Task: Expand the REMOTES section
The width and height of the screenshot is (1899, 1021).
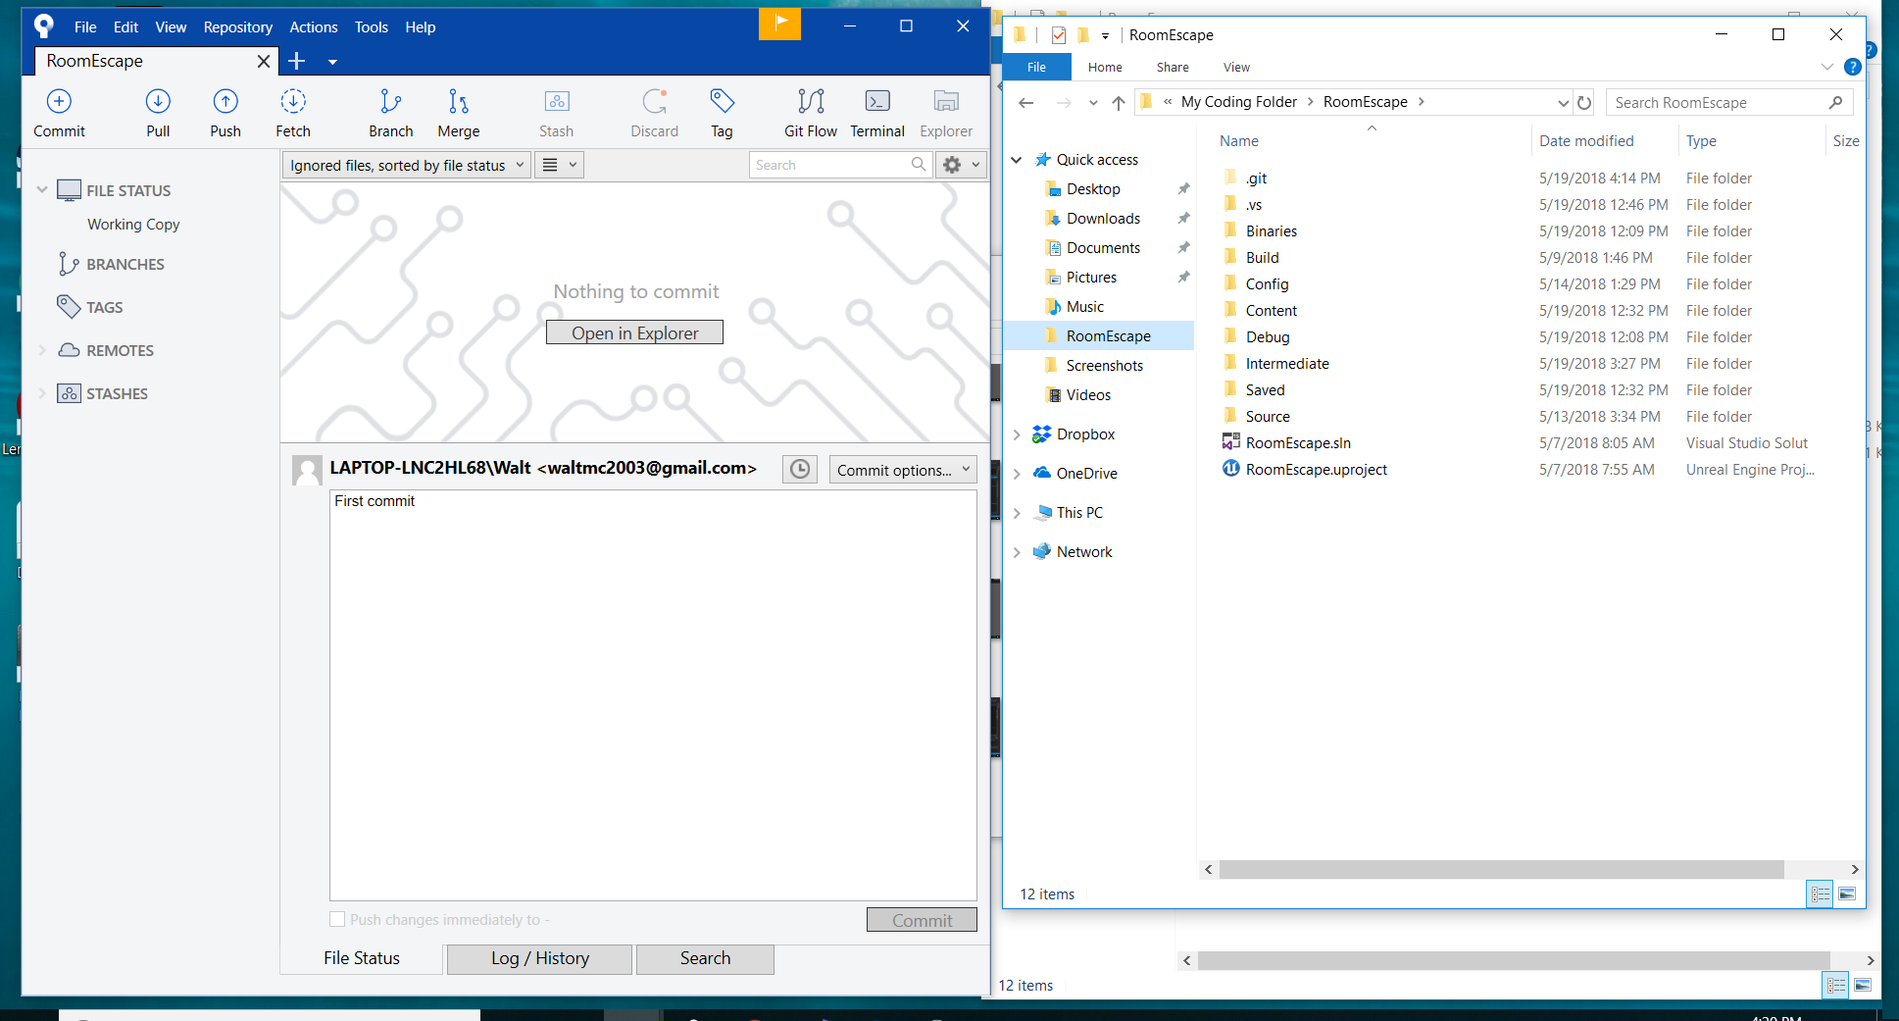Action: click(42, 350)
